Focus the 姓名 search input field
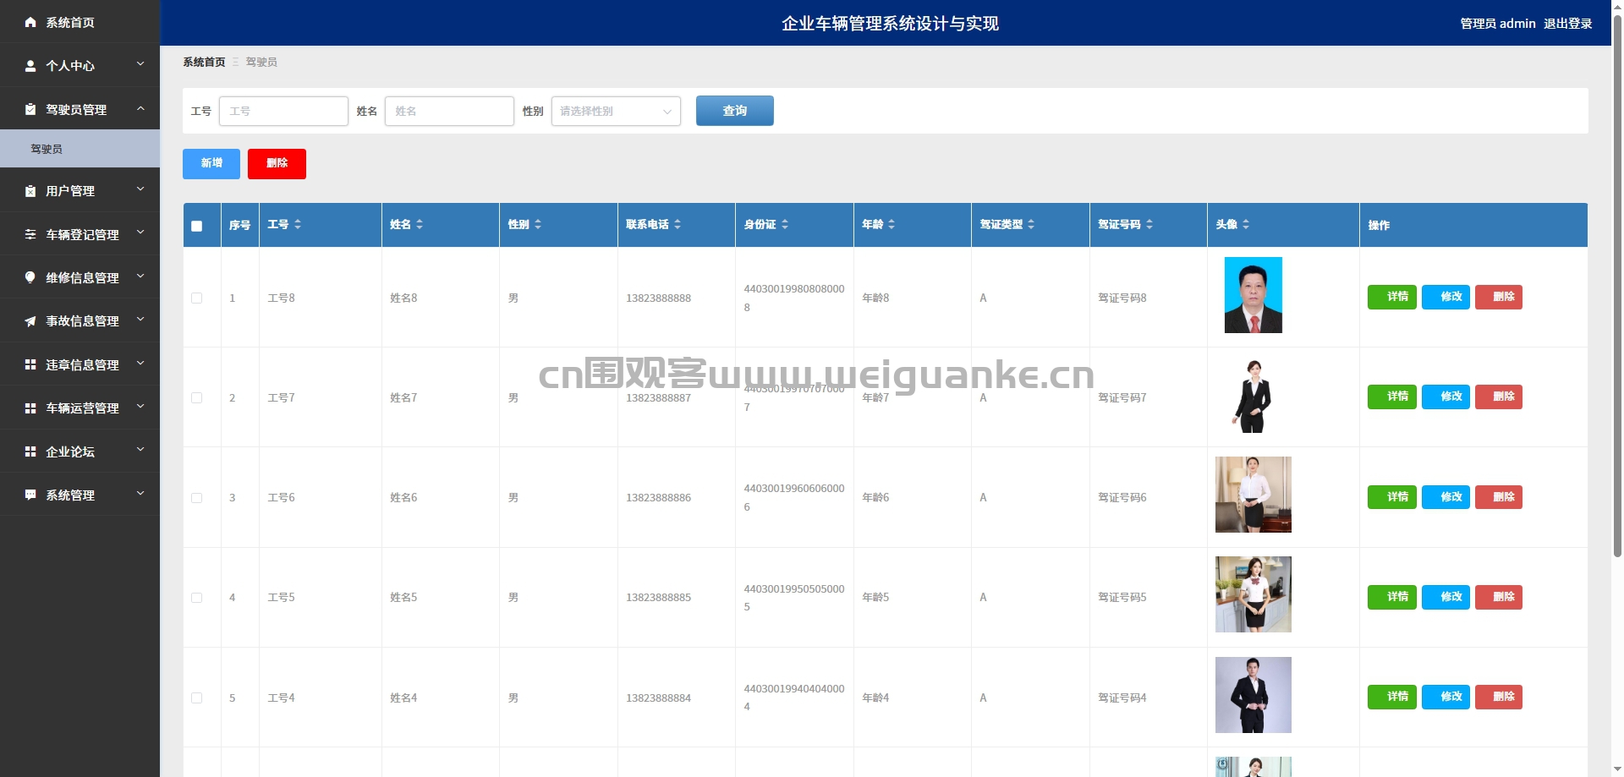The image size is (1624, 777). [449, 111]
